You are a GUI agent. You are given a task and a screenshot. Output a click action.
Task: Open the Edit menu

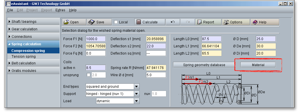pos(20,10)
